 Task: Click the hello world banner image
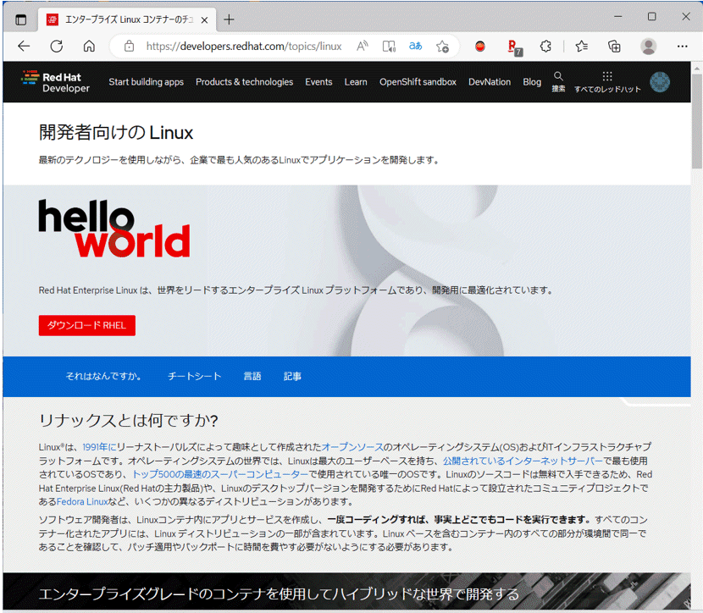pyautogui.click(x=114, y=229)
